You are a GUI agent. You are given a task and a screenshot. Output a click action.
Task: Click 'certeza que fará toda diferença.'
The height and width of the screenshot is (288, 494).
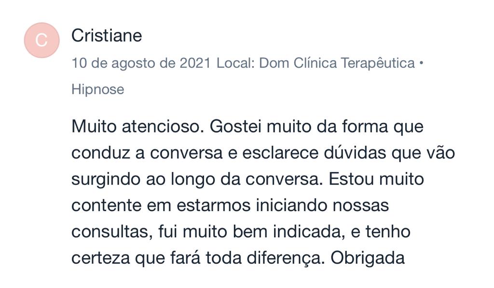point(198,259)
